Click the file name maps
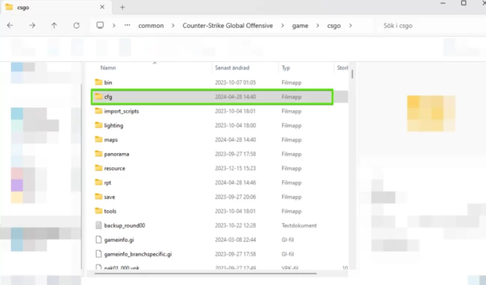Image resolution: width=486 pixels, height=285 pixels. 111,140
